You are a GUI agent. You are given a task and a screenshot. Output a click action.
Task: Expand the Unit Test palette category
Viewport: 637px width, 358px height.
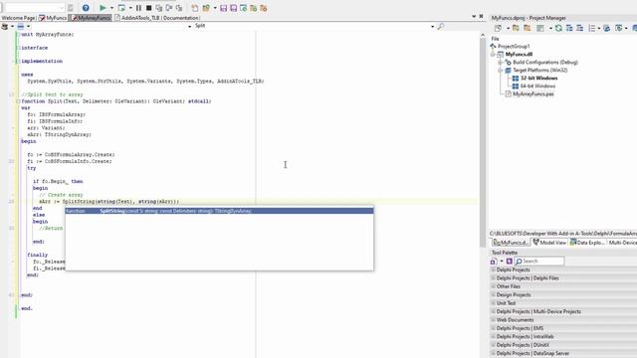pyautogui.click(x=494, y=302)
